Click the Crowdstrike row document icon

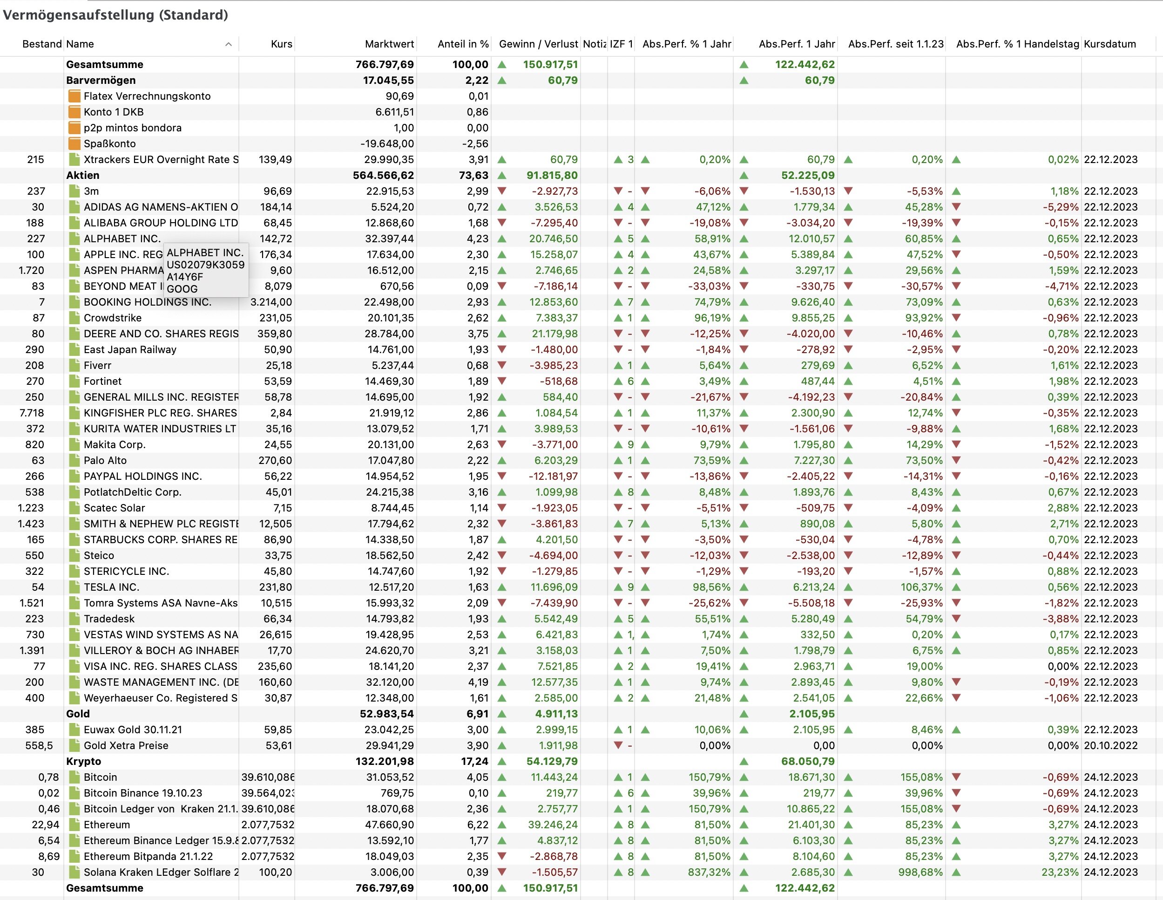coord(74,318)
